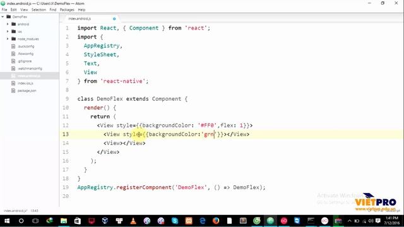Click line number 19 in the gutter
The height and width of the screenshot is (227, 404).
pyautogui.click(x=66, y=187)
